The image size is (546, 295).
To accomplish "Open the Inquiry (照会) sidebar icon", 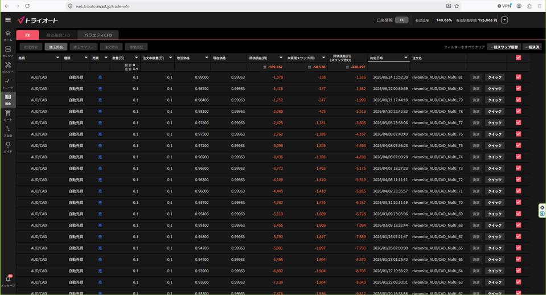I will click(x=7, y=99).
